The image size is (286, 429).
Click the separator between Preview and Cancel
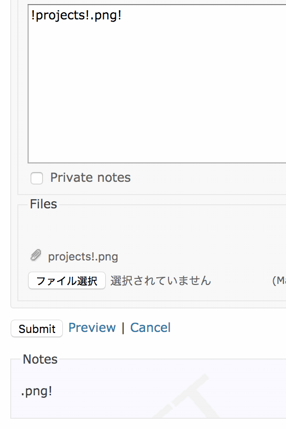point(123,328)
